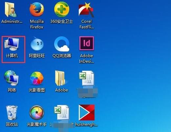Click the Mozilla Firefox text label
This screenshot has width=171, height=132.
(37, 24)
